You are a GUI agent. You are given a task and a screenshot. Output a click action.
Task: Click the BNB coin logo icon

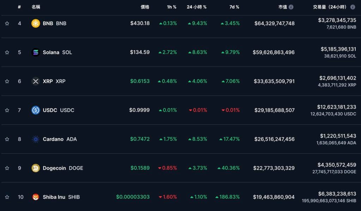36,23
